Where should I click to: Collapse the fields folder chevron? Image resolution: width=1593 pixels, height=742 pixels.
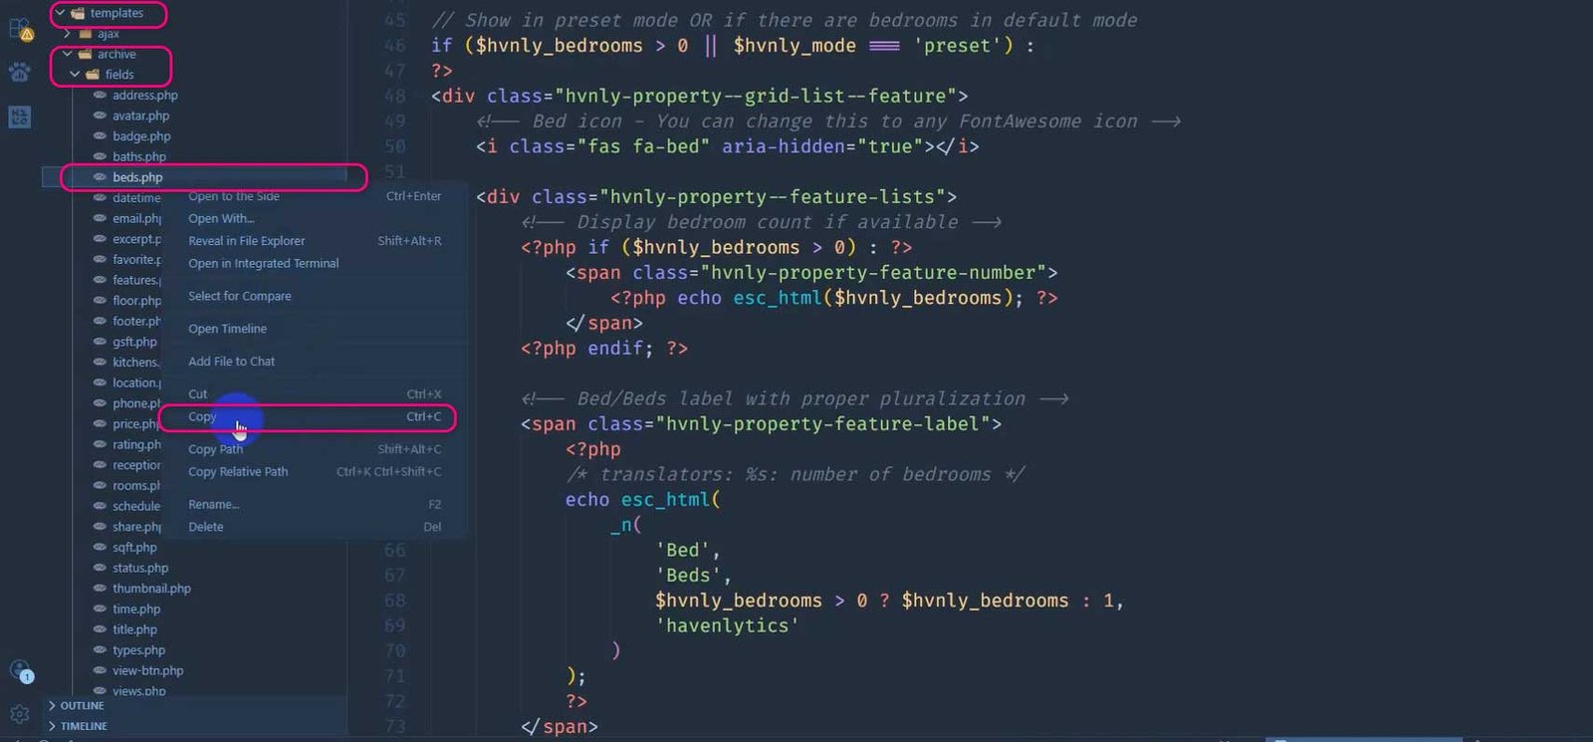pos(75,75)
